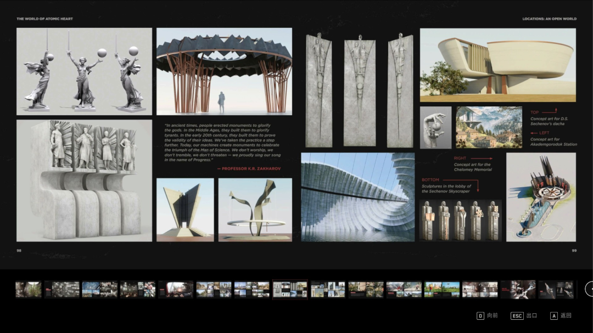593x333 pixels.
Task: Click the red 'TOP' caption label
Action: pos(534,112)
